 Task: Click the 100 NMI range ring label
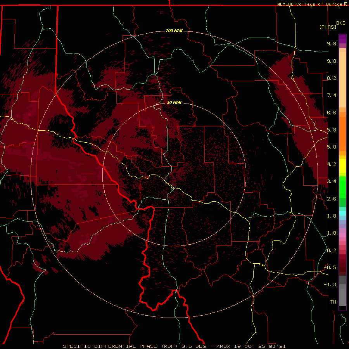click(174, 31)
